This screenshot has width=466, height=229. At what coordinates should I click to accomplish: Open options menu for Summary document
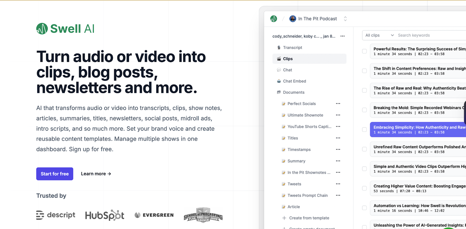pos(338,161)
